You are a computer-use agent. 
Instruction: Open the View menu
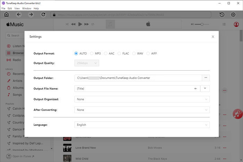click(17, 9)
